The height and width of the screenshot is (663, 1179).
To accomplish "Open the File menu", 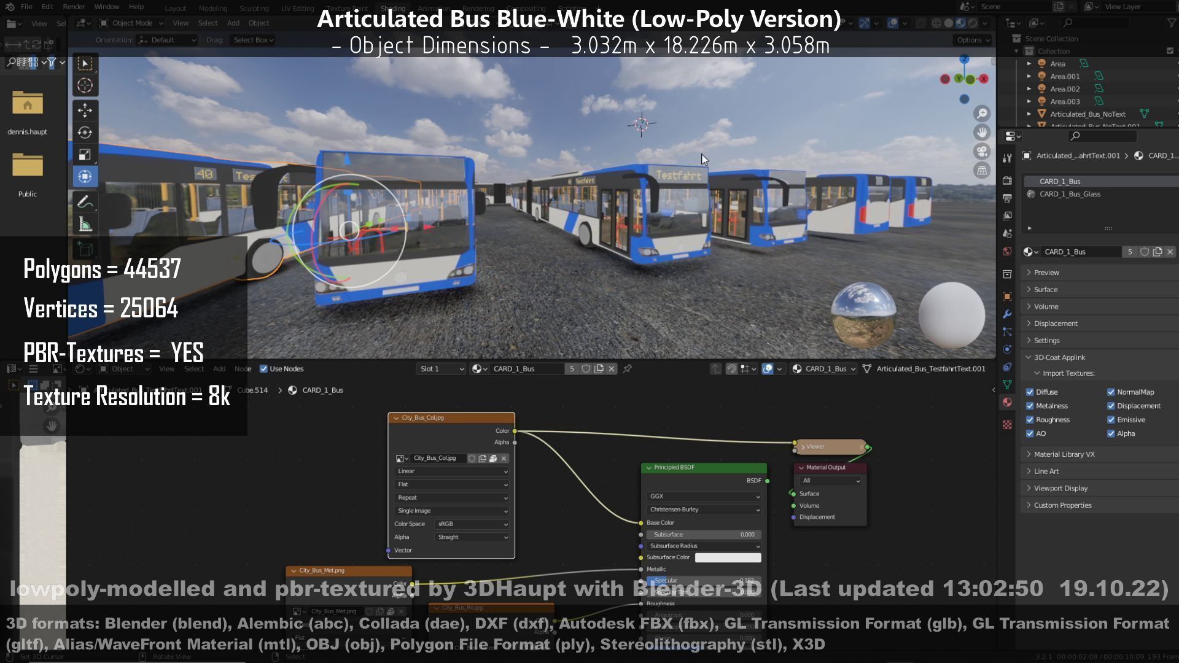I will pyautogui.click(x=26, y=7).
